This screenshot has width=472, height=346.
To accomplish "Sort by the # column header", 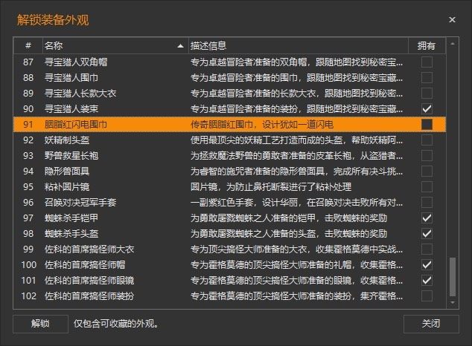I will [x=28, y=46].
